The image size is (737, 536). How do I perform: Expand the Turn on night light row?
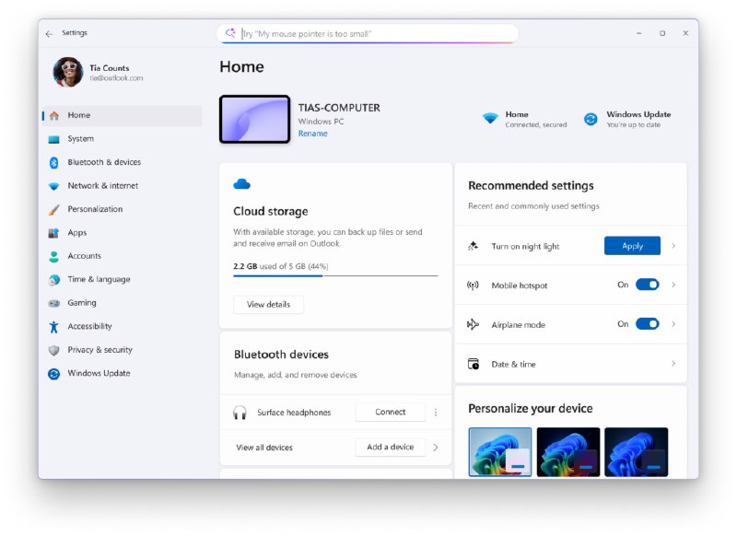pos(675,246)
